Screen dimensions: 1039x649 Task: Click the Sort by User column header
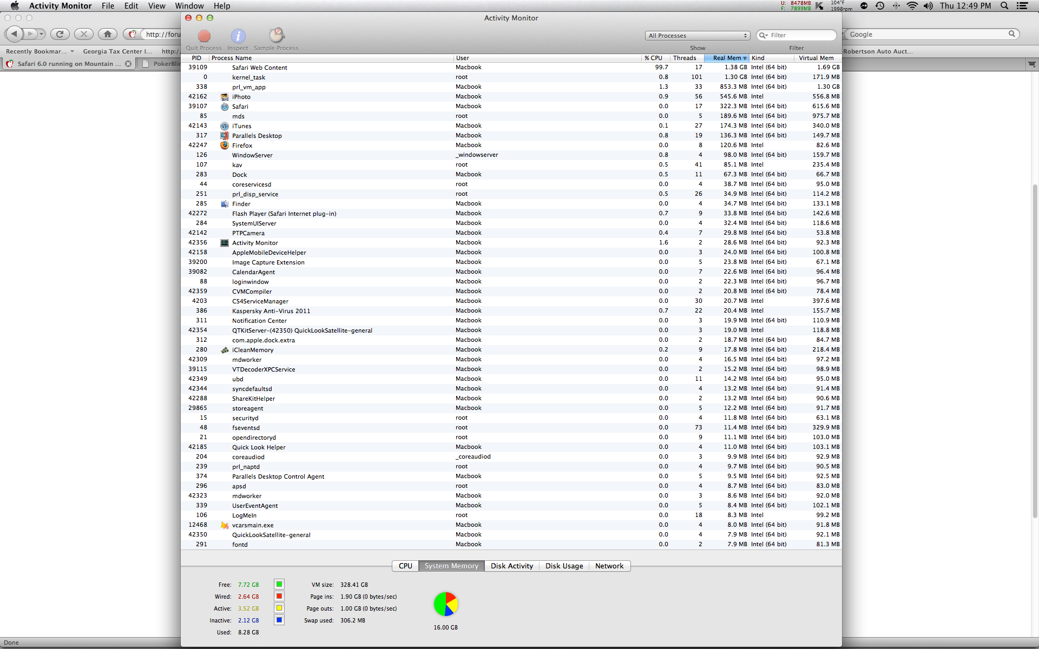548,58
